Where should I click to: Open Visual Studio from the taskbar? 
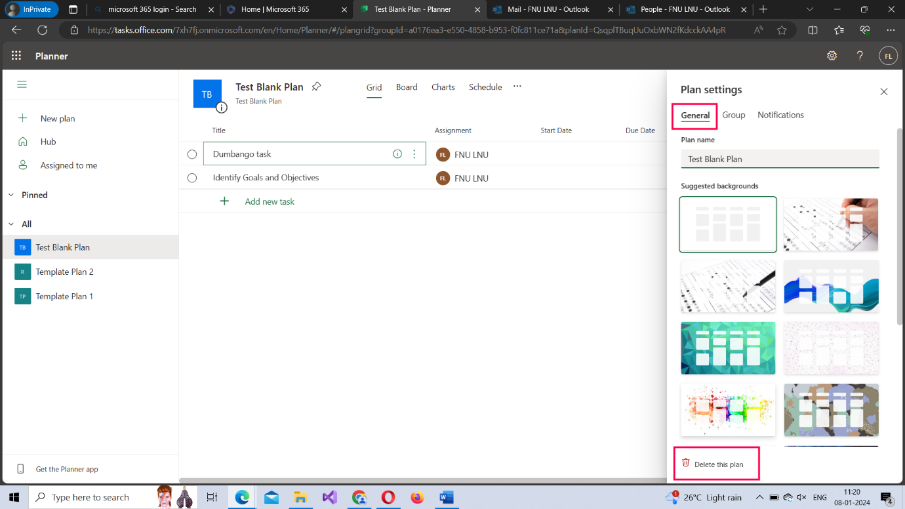329,497
